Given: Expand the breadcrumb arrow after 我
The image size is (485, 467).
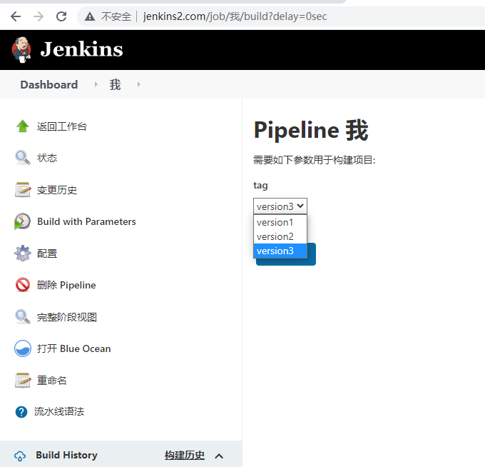Looking at the screenshot, I should [x=139, y=84].
